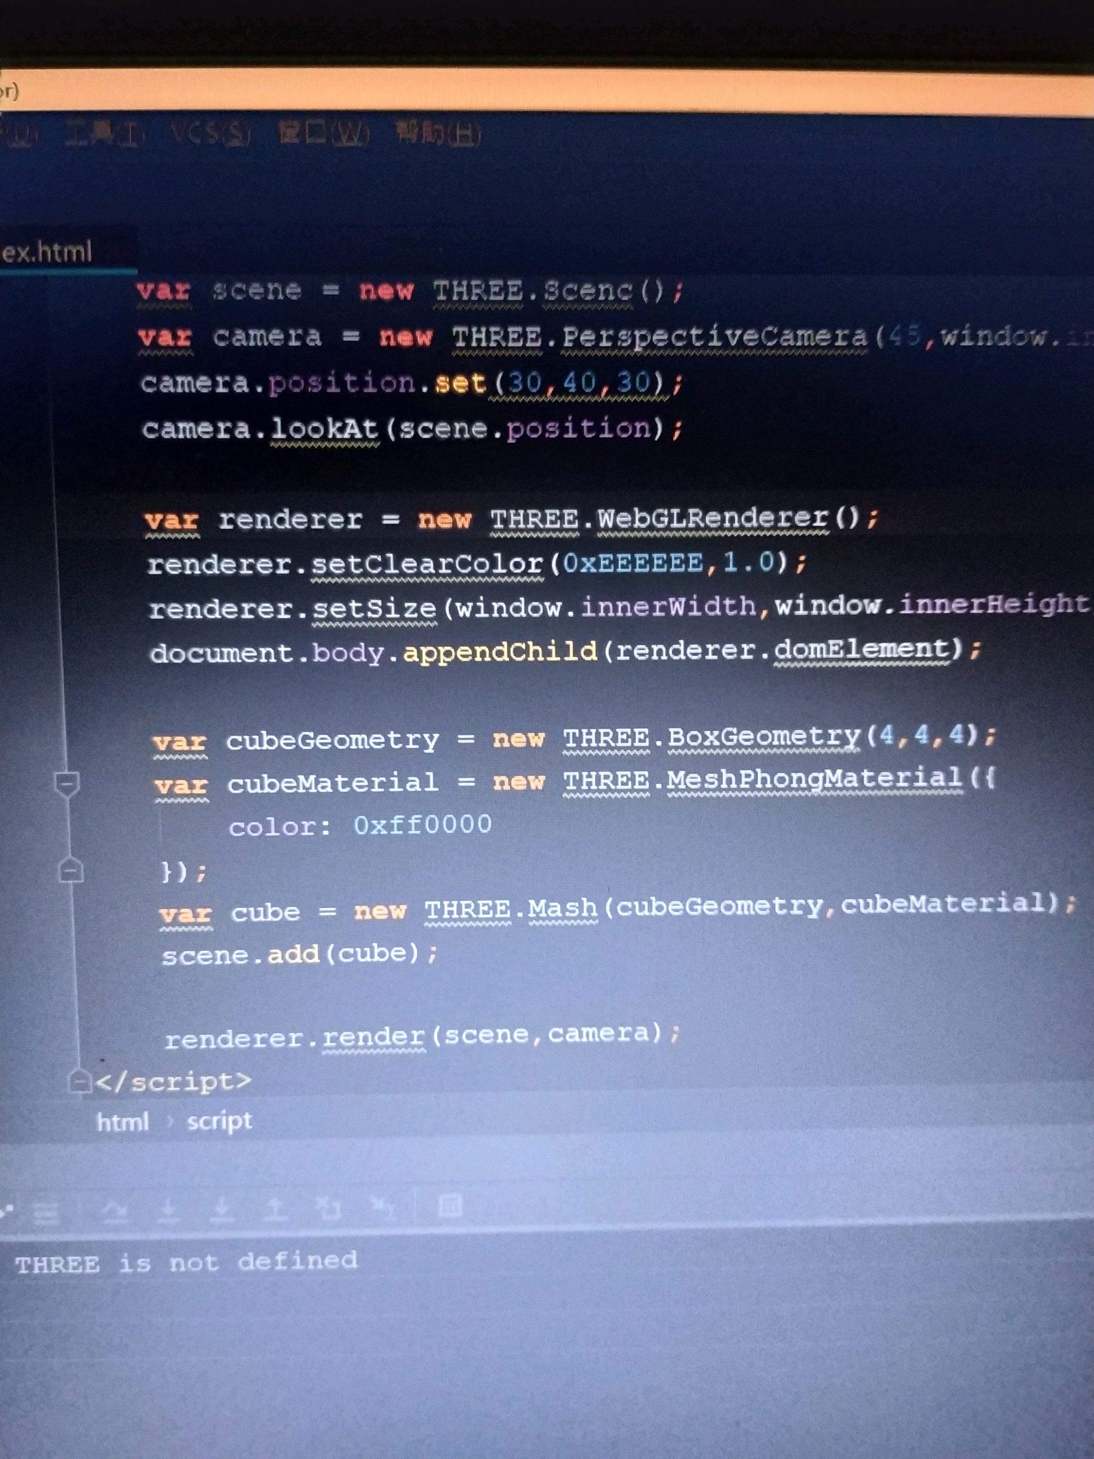This screenshot has height=1459, width=1094.
Task: Click fold end marker beside closing braces
Action: click(70, 871)
